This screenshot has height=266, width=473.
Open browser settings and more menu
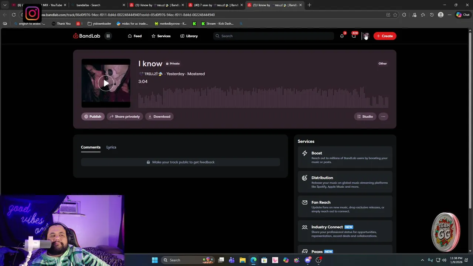[449, 15]
